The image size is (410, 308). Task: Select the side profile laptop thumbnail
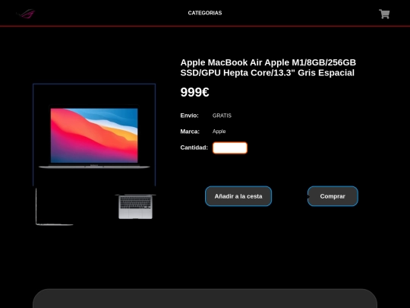point(55,206)
